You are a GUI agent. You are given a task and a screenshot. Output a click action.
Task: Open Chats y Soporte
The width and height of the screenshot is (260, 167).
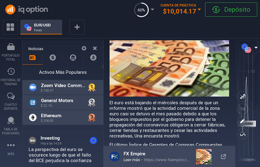11,101
